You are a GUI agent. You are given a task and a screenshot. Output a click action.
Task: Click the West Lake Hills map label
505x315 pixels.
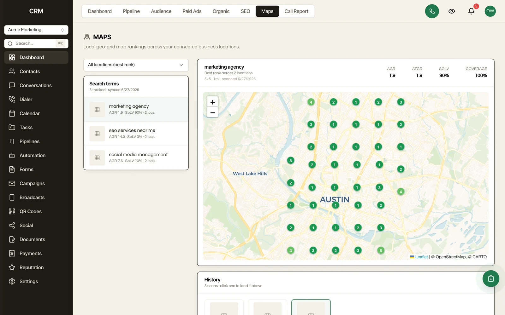pos(250,174)
